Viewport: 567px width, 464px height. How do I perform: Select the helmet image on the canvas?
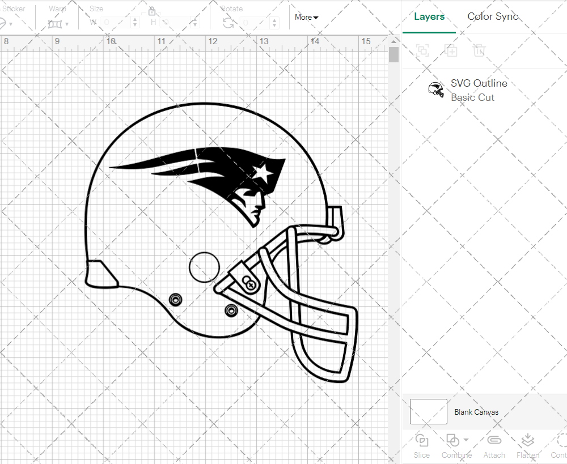[x=221, y=242]
